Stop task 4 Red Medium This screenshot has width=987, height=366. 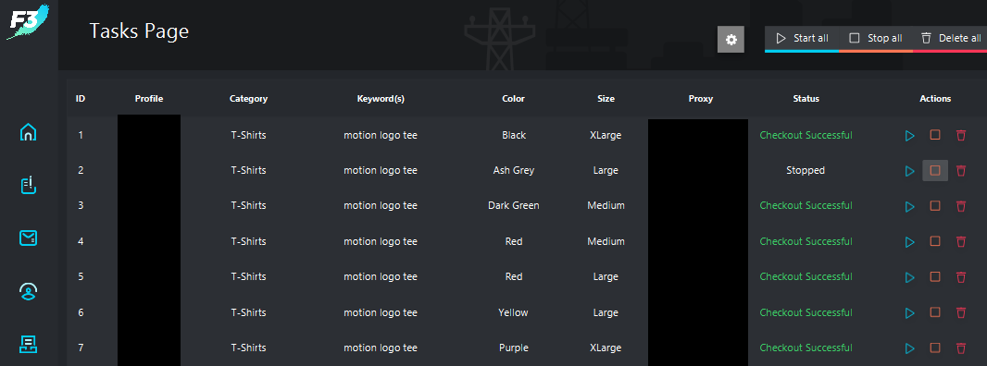click(935, 241)
